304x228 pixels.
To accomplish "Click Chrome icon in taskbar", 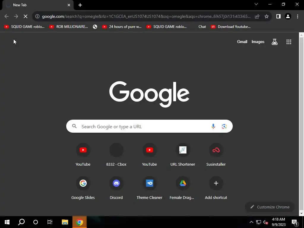I will click(x=80, y=222).
